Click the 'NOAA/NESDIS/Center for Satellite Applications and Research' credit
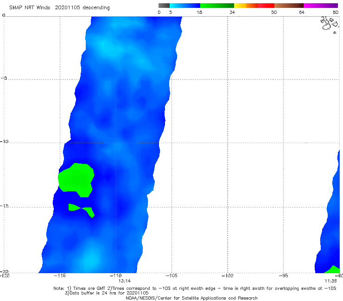The height and width of the screenshot is (301, 343). [191, 298]
